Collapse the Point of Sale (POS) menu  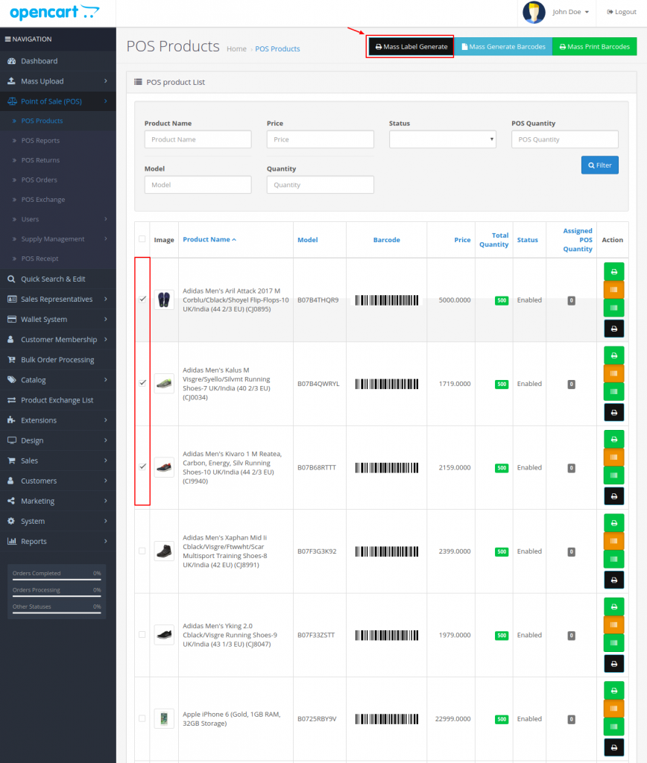coord(58,101)
